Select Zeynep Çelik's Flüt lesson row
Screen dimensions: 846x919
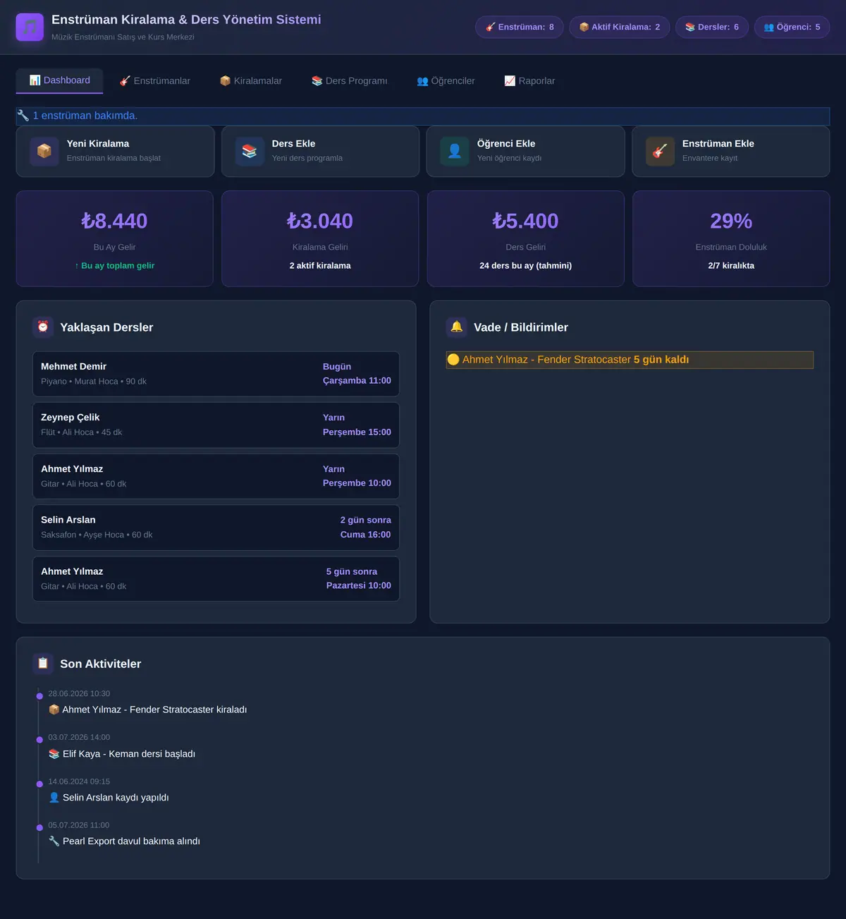tap(216, 425)
